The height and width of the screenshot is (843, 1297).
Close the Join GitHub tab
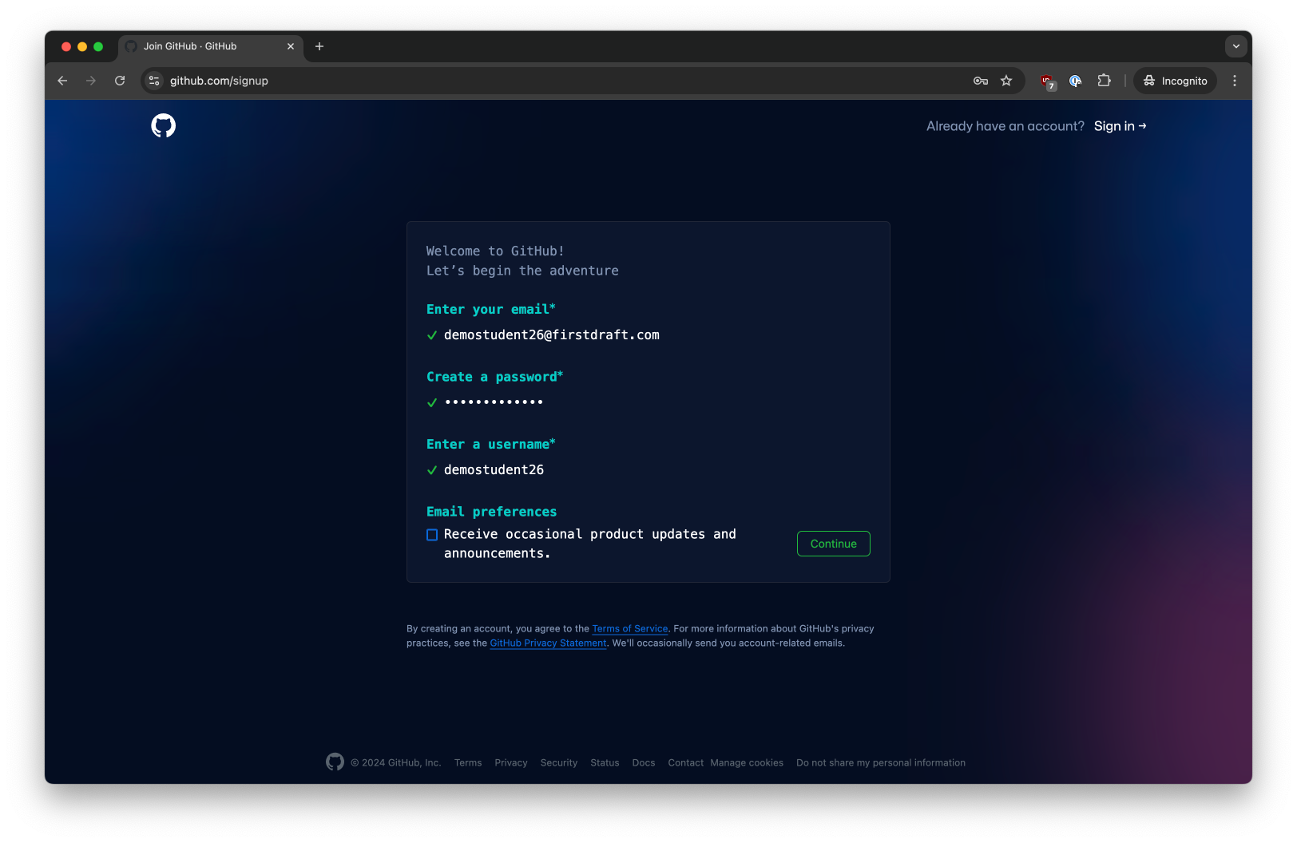pyautogui.click(x=291, y=46)
